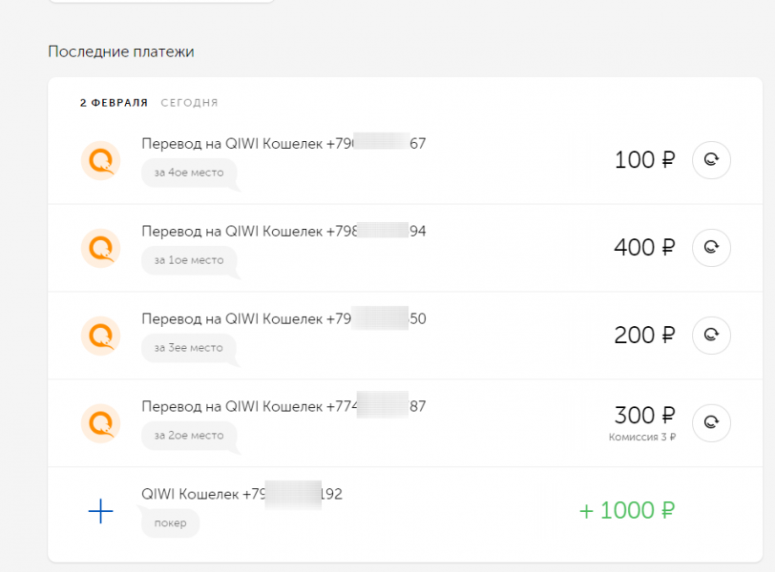Click QIWI logo of 'за 2ое место' transfer

pos(100,422)
